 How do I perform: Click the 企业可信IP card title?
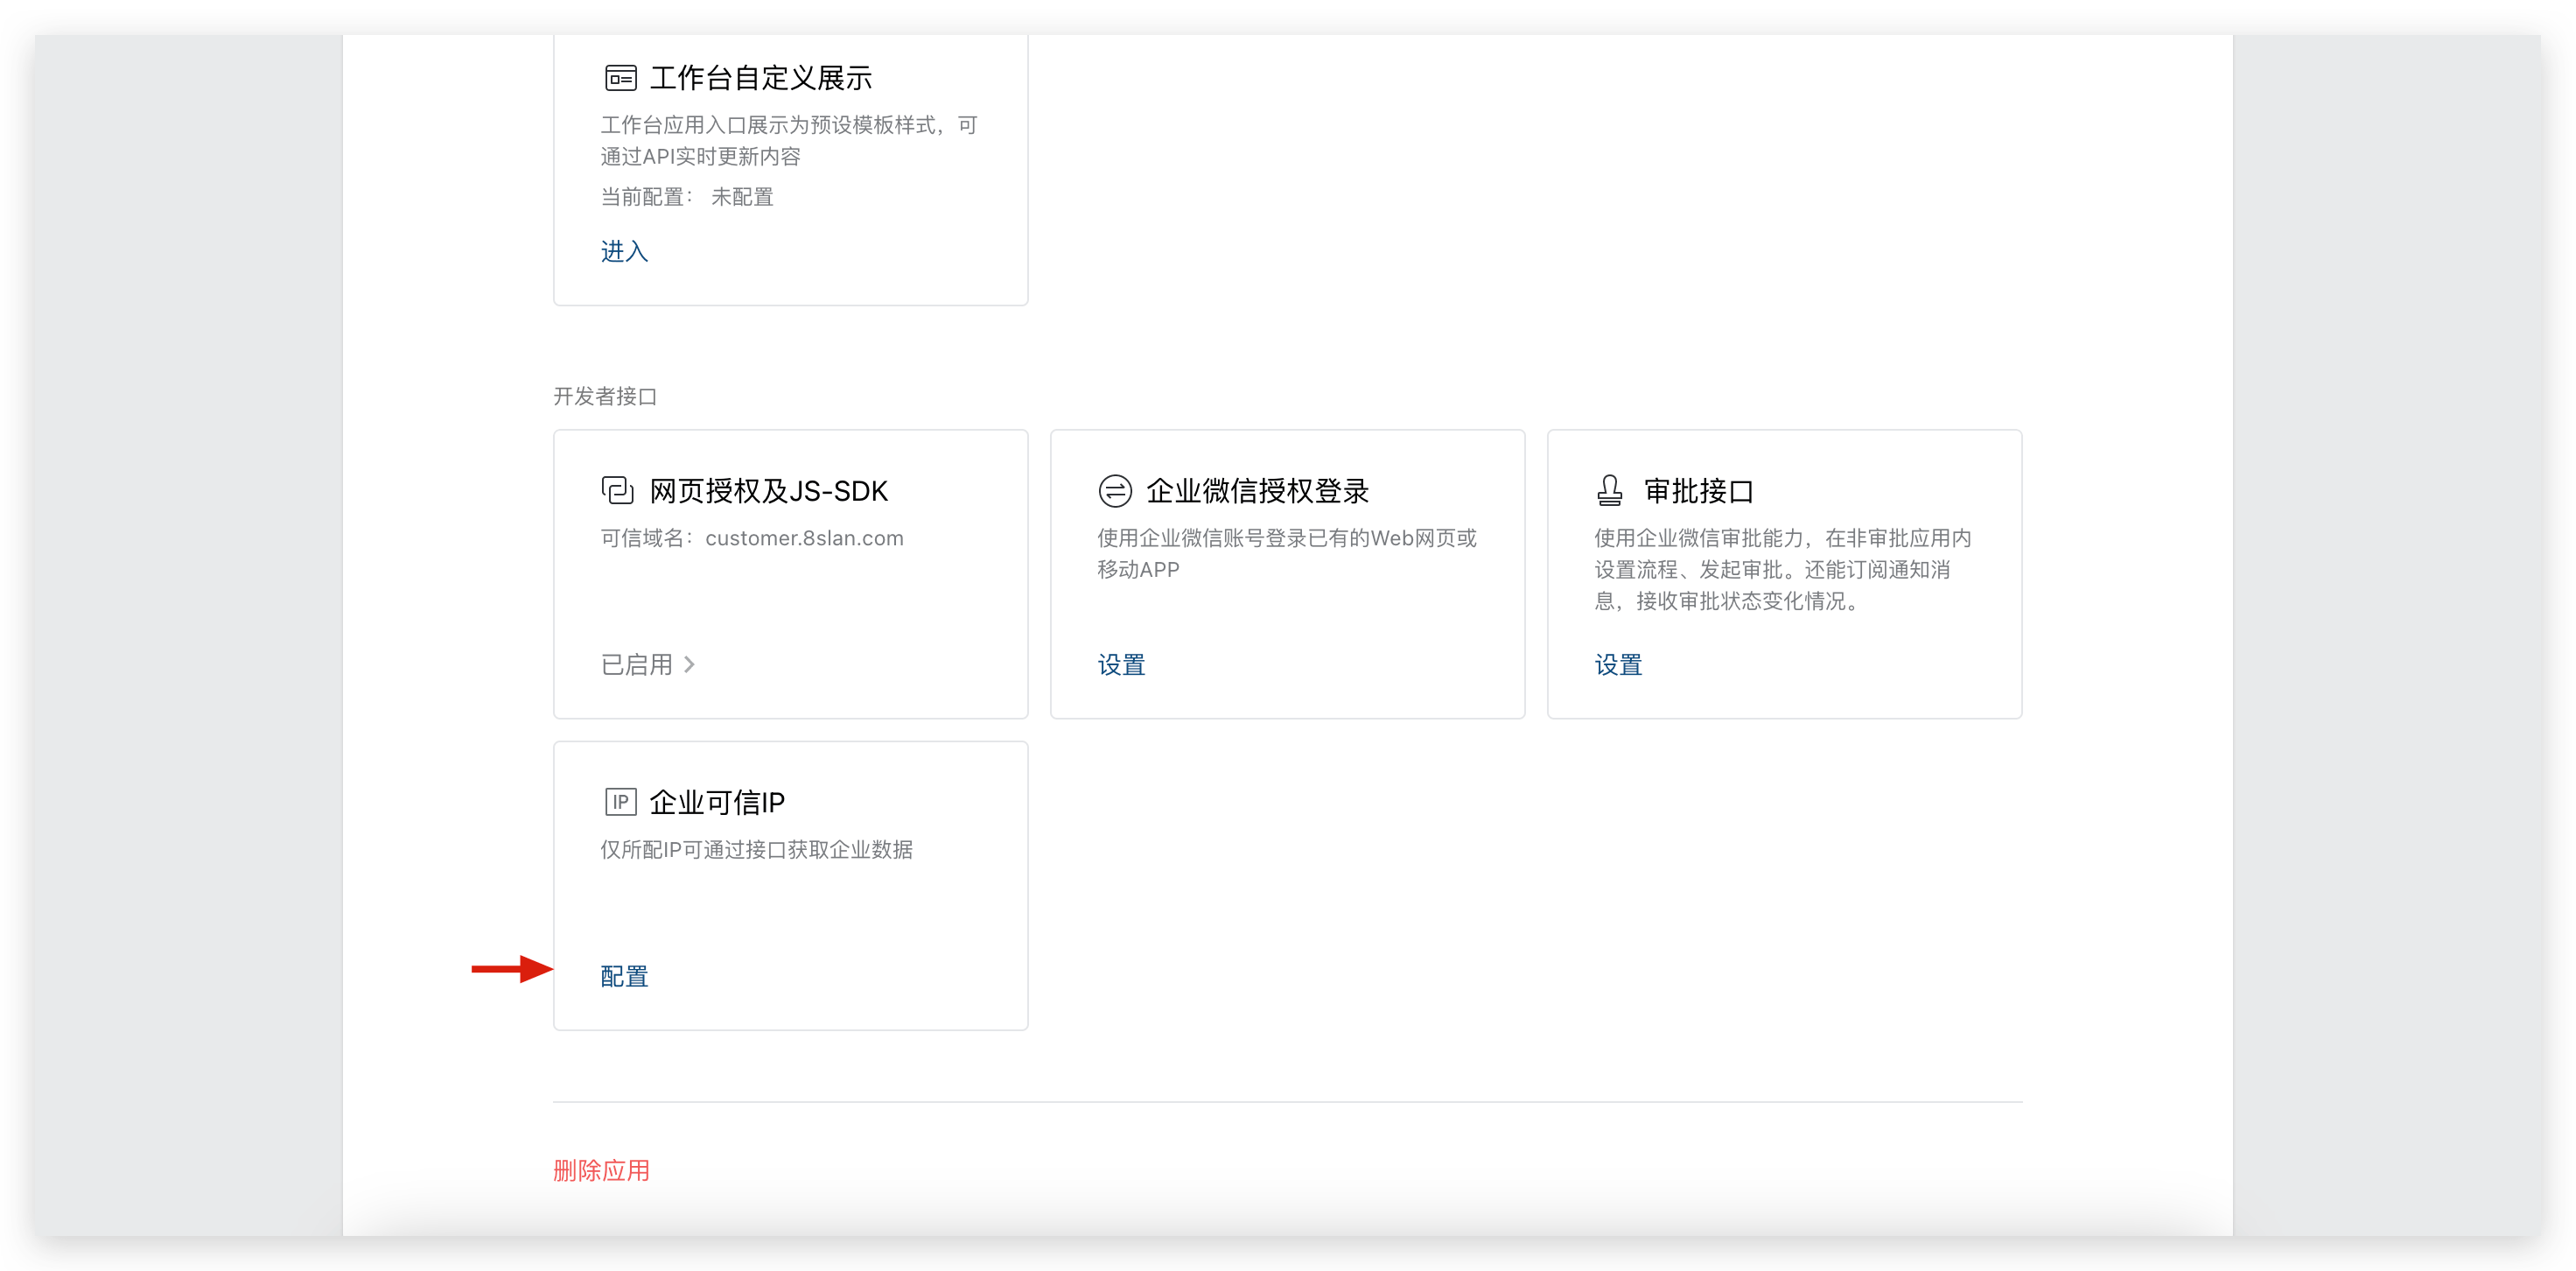(716, 802)
